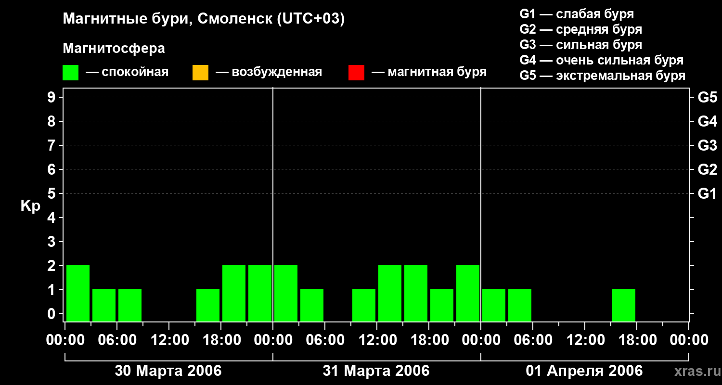
Task: Click the 15:00 bar on 01 Апреля
Action: pos(624,305)
